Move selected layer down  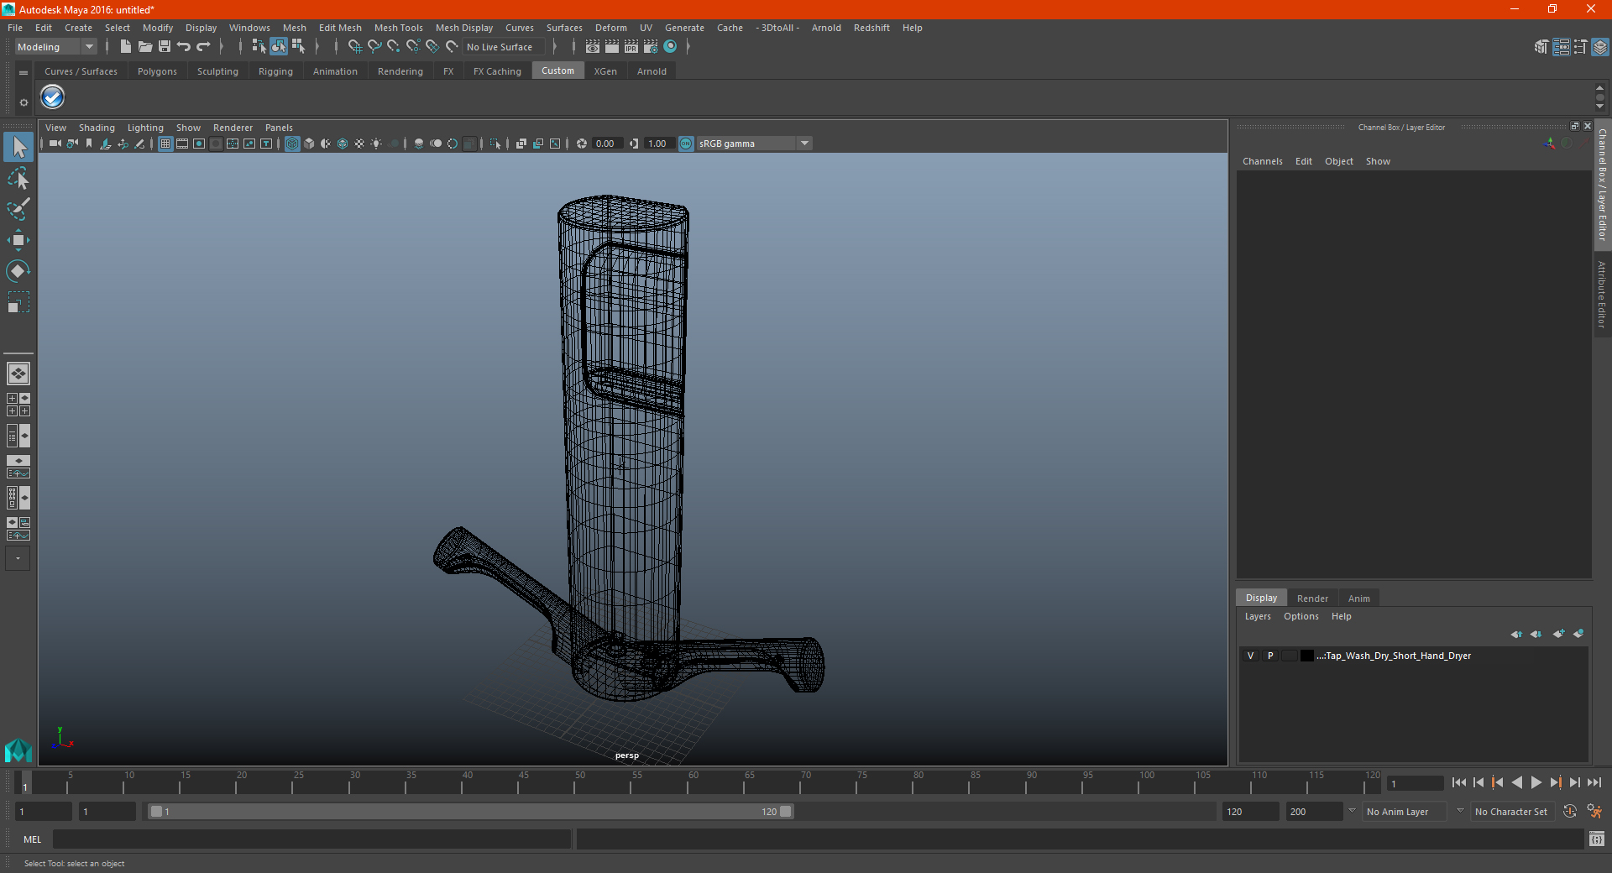tap(1536, 634)
